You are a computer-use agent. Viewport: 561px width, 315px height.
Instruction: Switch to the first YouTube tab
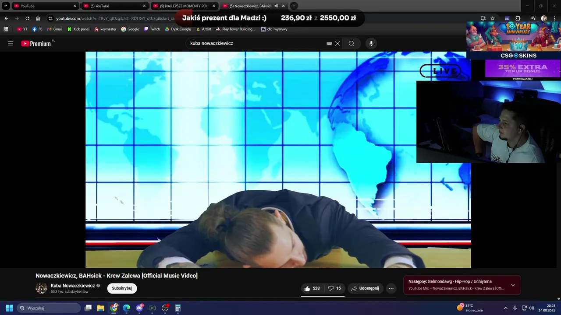pos(45,6)
